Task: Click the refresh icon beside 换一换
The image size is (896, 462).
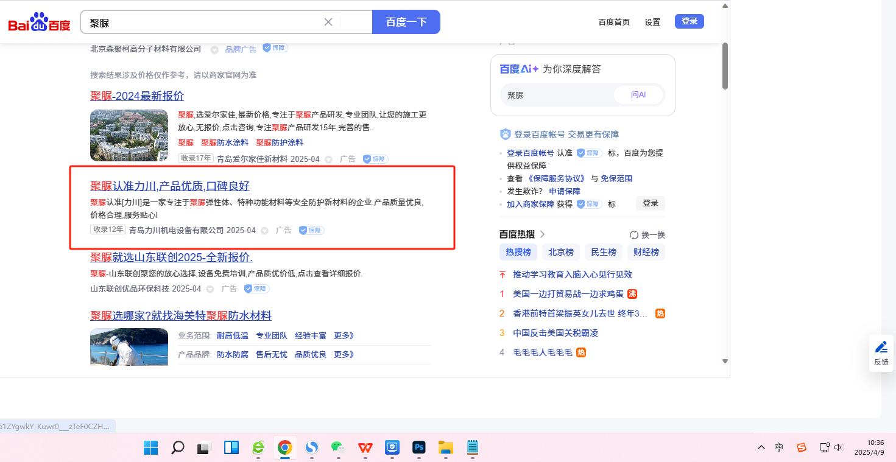Action: point(633,235)
